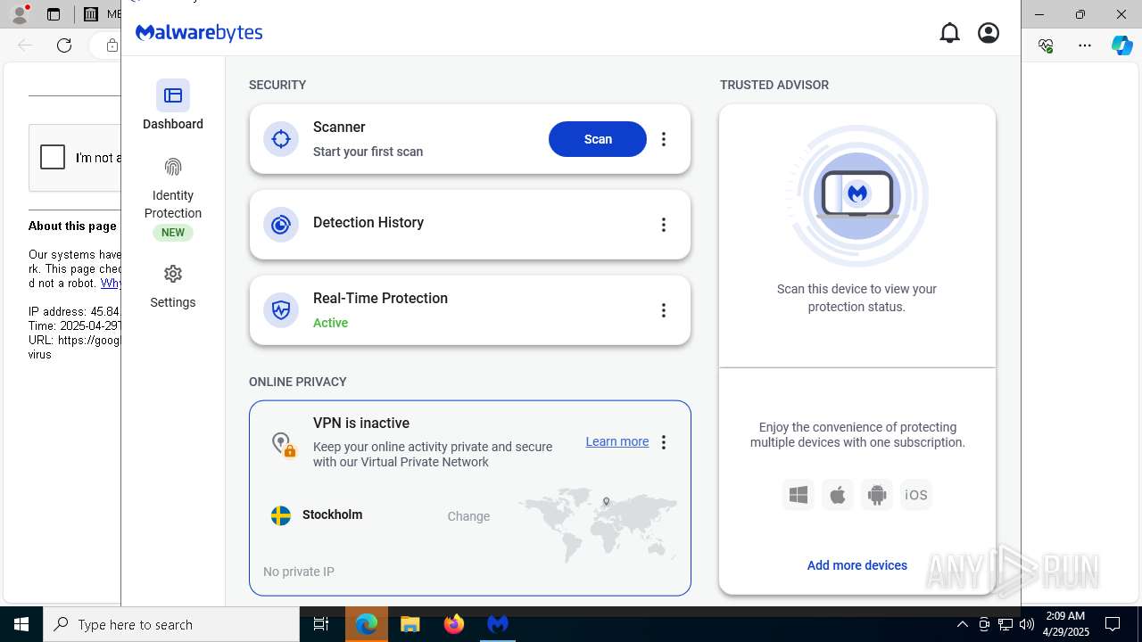Click the Real-Time Protection shield icon

pos(281,310)
